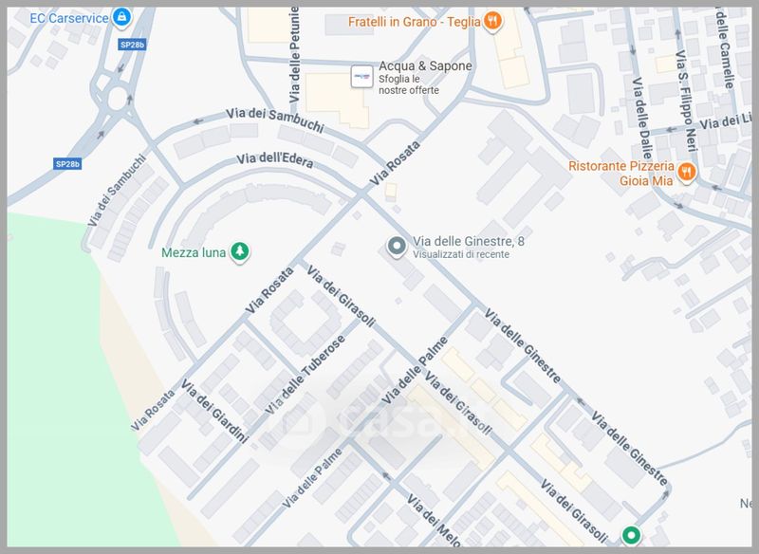Viewport: 759px width, 554px height.
Task: Click the lower SP28b road shield
Action: pyautogui.click(x=67, y=164)
